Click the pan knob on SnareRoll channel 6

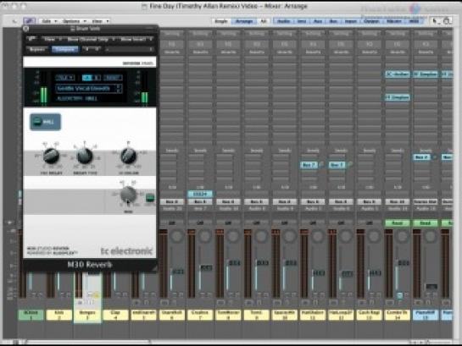(177, 236)
